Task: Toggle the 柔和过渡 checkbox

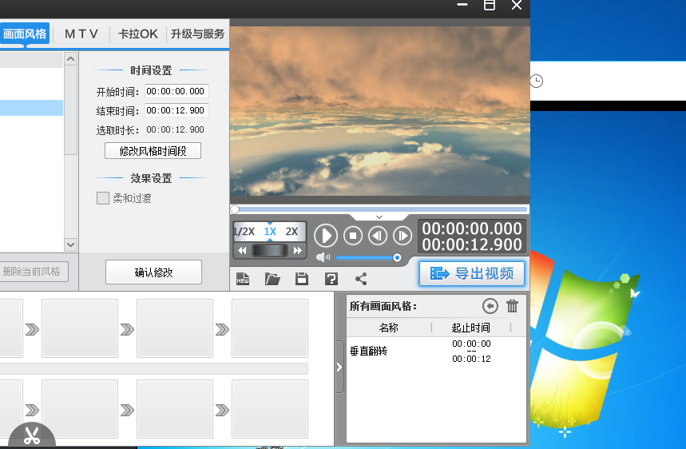Action: [103, 198]
